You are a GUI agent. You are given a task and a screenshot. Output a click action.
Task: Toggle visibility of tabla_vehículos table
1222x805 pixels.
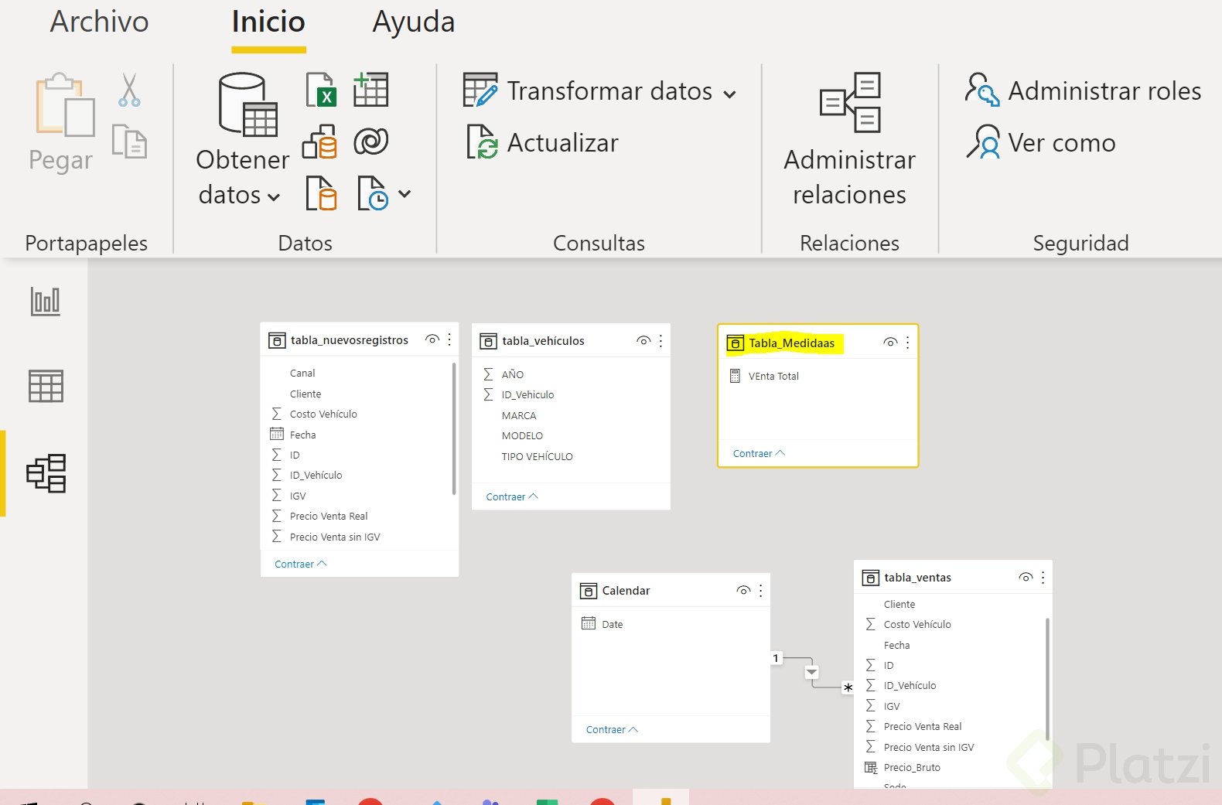[643, 341]
